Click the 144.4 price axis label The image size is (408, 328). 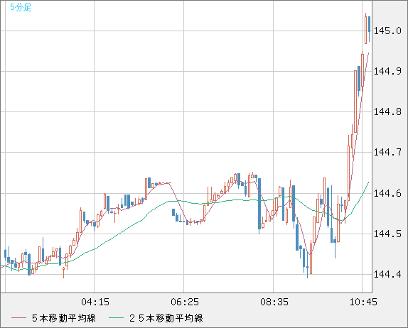coord(387,274)
